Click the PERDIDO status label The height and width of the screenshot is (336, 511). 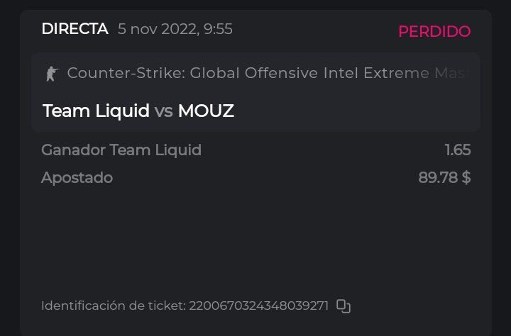(434, 31)
